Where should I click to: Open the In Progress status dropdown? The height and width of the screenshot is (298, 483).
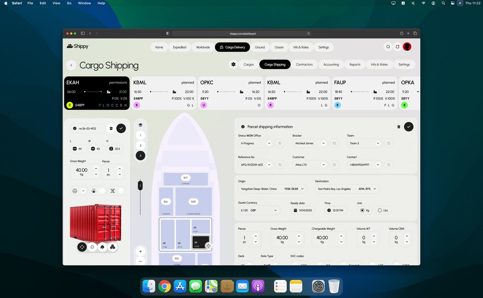click(x=256, y=143)
